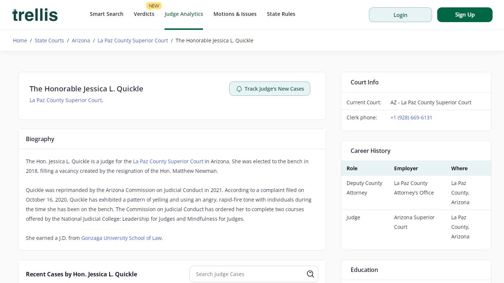504x283 pixels.
Task: Call clerk phone +1 (928) 669-6131
Action: click(x=411, y=118)
